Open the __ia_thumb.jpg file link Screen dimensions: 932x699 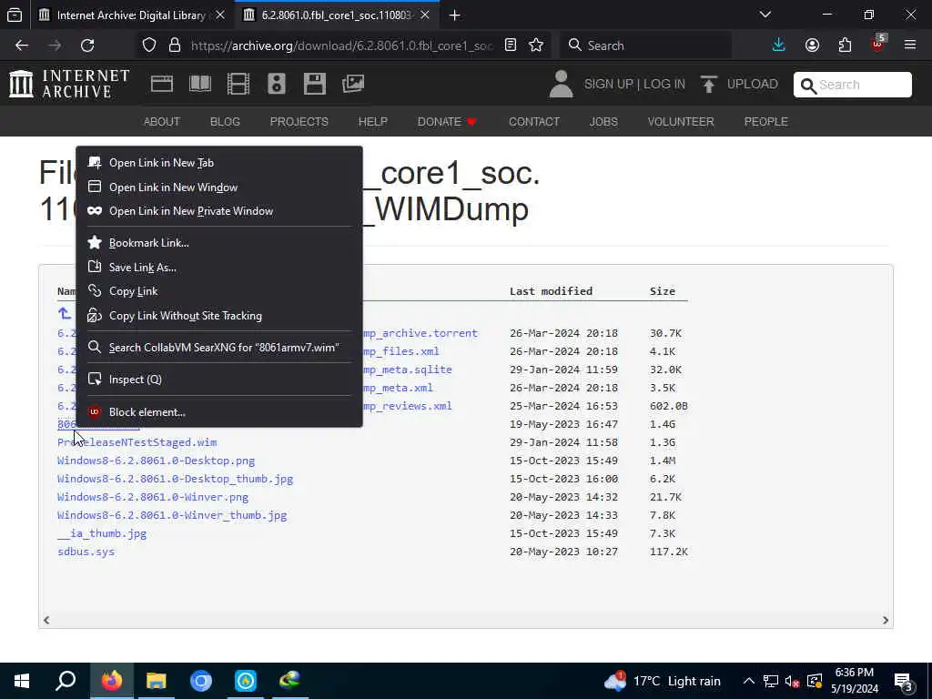point(102,533)
